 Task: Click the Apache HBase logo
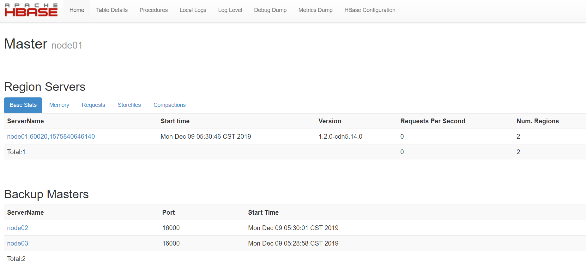(x=31, y=10)
